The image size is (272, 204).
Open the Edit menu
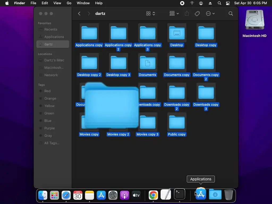[45, 3]
